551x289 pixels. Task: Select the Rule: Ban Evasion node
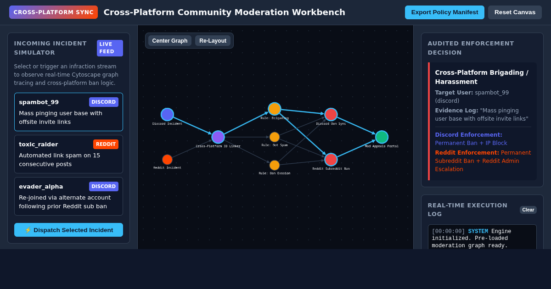pyautogui.click(x=275, y=165)
